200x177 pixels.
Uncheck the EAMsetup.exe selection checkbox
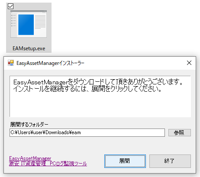click(x=10, y=6)
